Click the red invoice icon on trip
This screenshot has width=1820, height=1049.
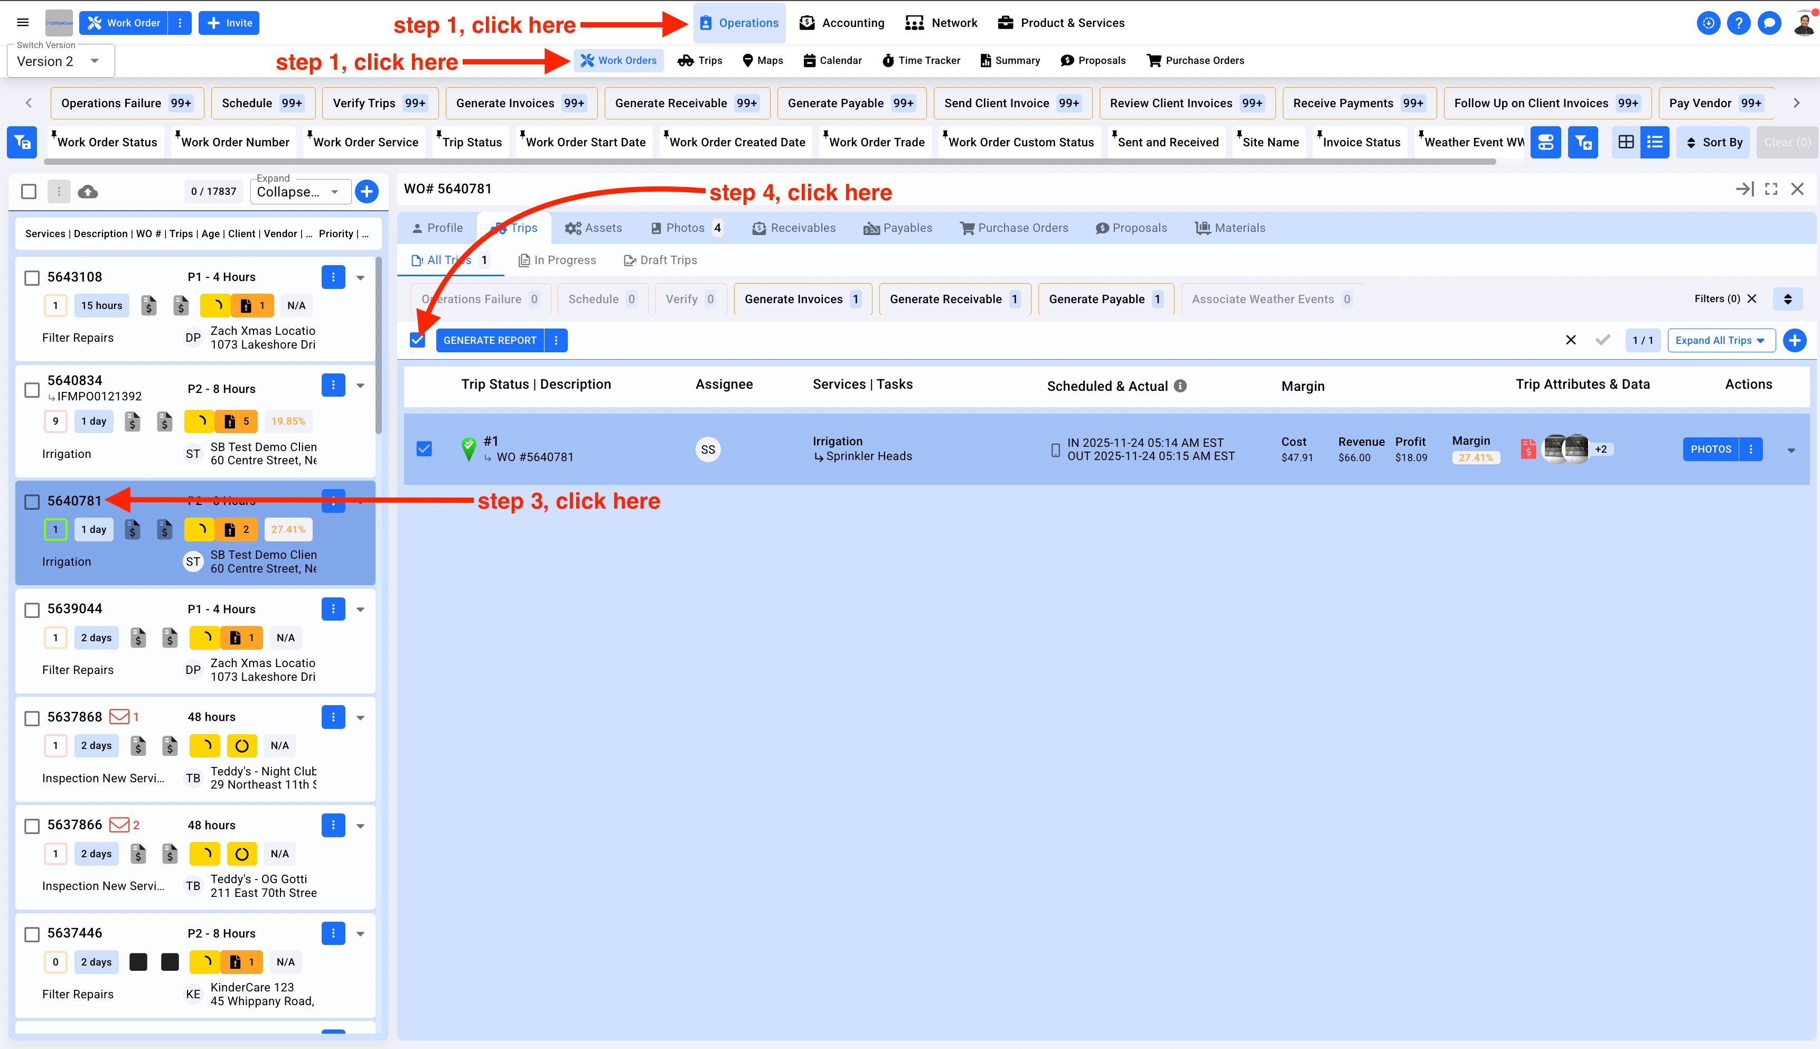coord(1527,449)
